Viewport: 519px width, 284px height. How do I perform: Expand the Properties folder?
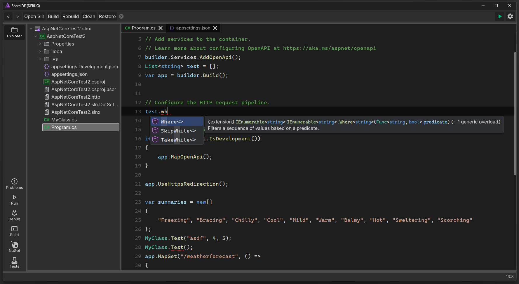click(40, 44)
